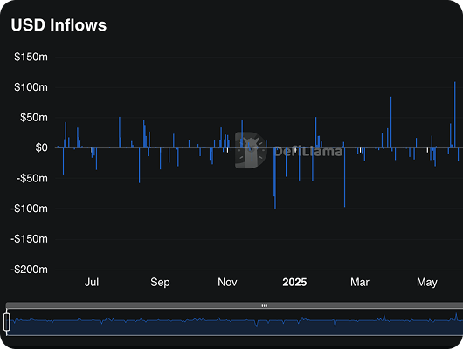This screenshot has height=349, width=463.
Task: Click the "$50m" y-axis label
Action: click(x=34, y=118)
